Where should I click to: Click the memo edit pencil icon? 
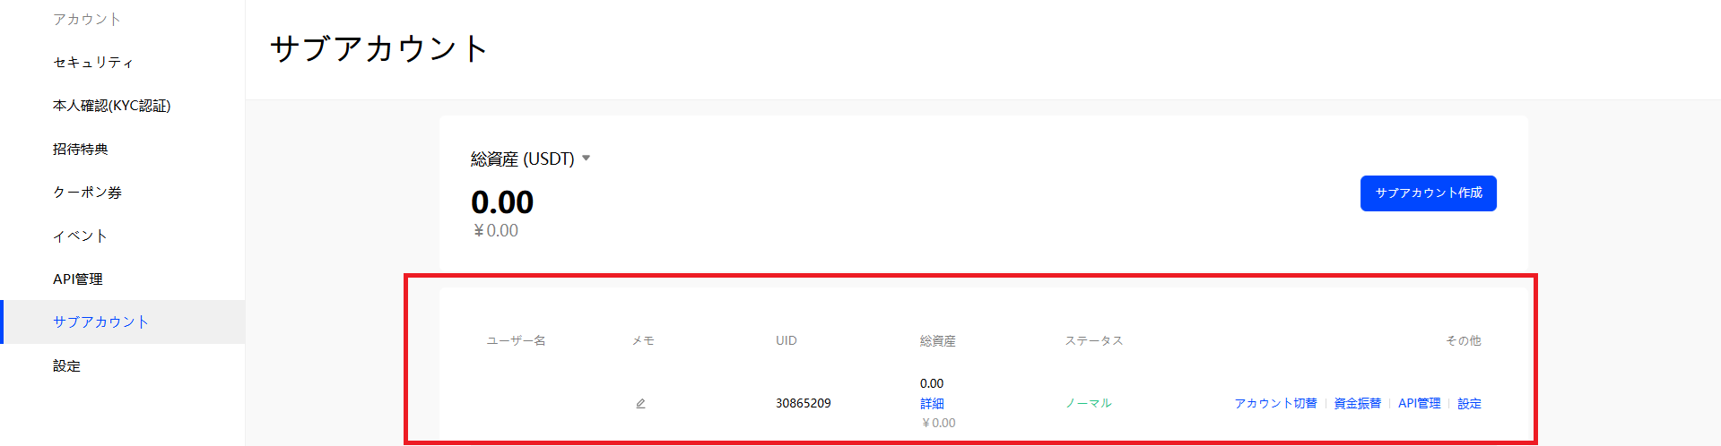click(x=640, y=404)
